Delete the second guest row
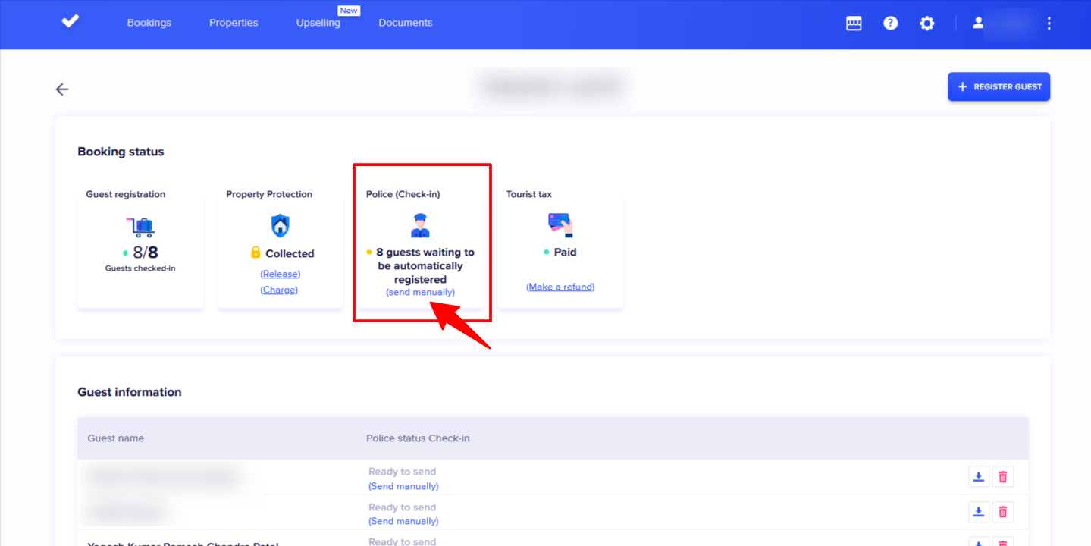This screenshot has width=1091, height=546. 1002,512
